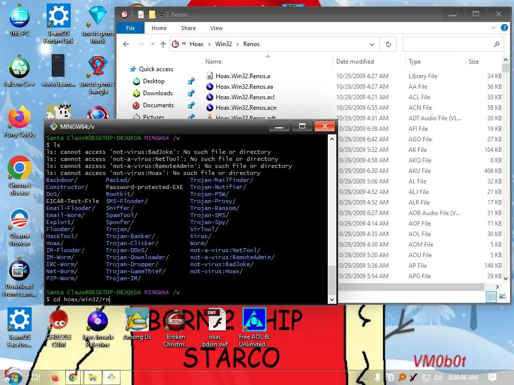Switch Explorer to large icons view button
The image size is (514, 385).
tap(502, 297)
